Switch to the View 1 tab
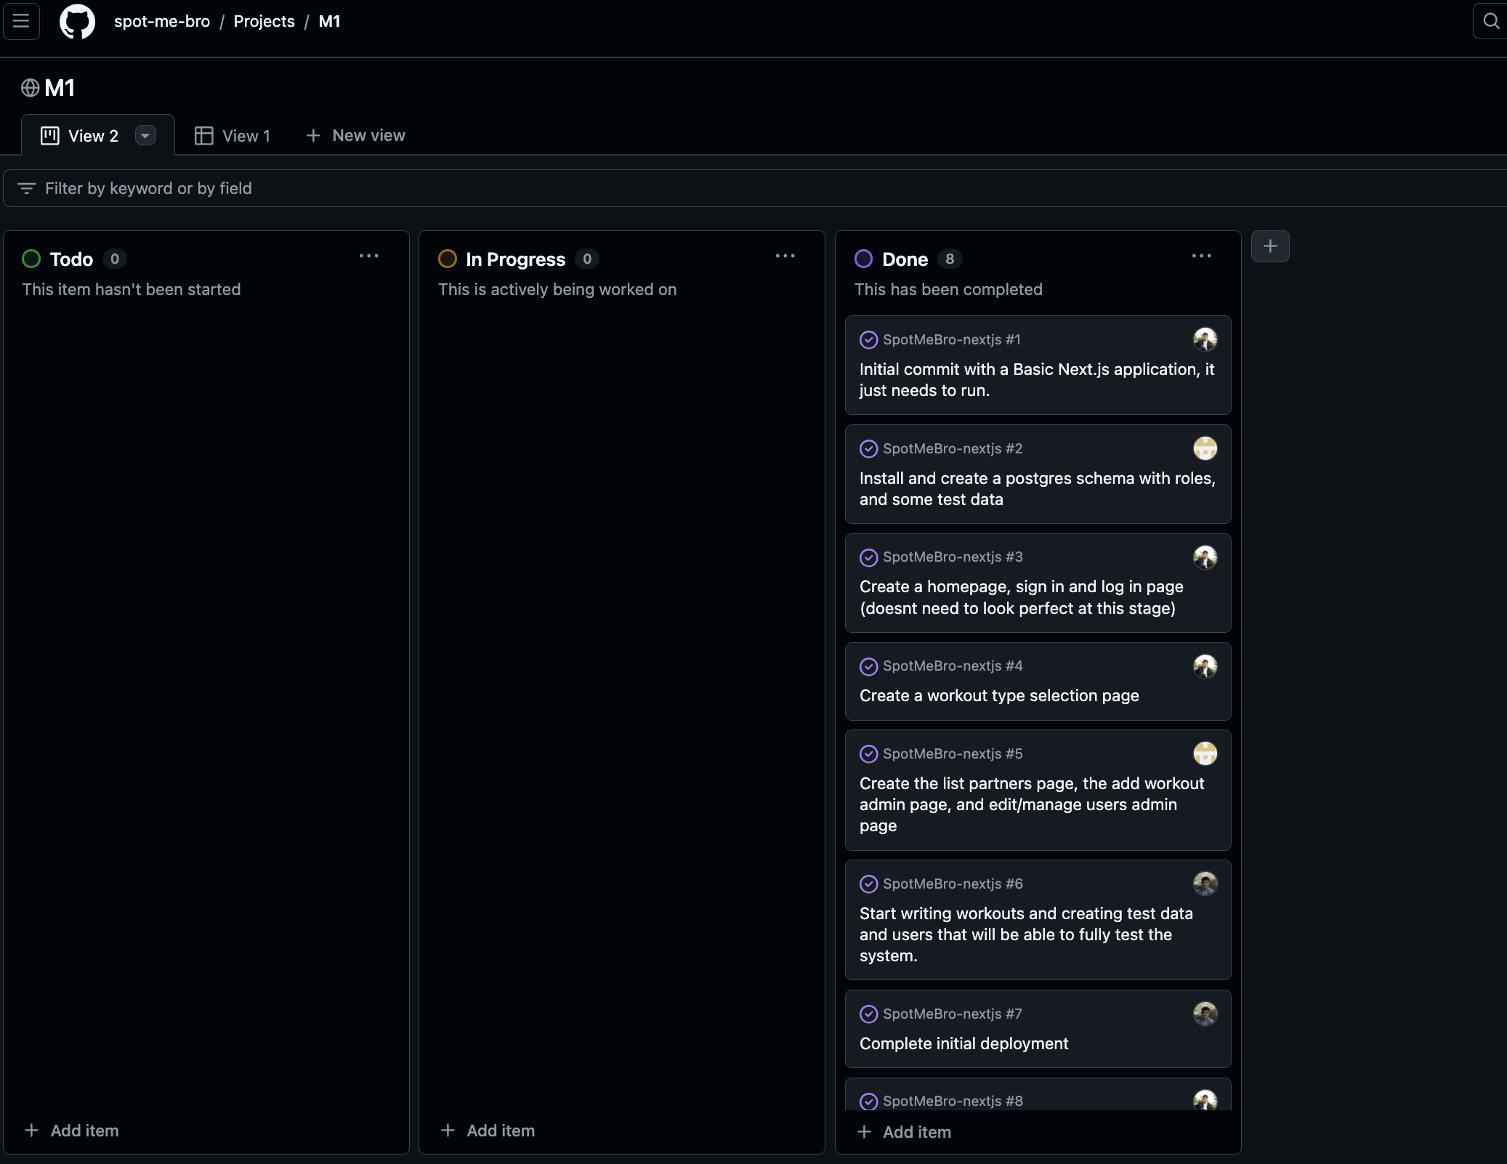The height and width of the screenshot is (1164, 1507). pos(233,136)
